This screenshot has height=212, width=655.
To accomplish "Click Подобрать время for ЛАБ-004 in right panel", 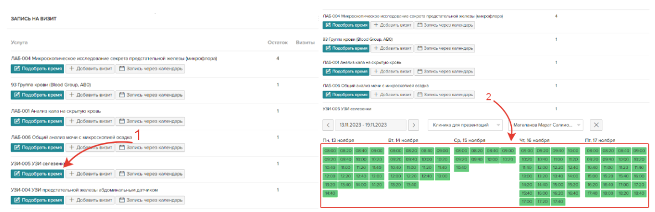I will (346, 25).
